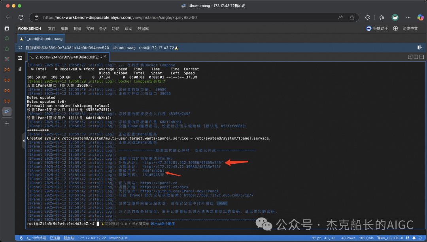Viewport: 427px width, 242px height.
Task: Click the highlighted port number 39686
Action: 222,203
